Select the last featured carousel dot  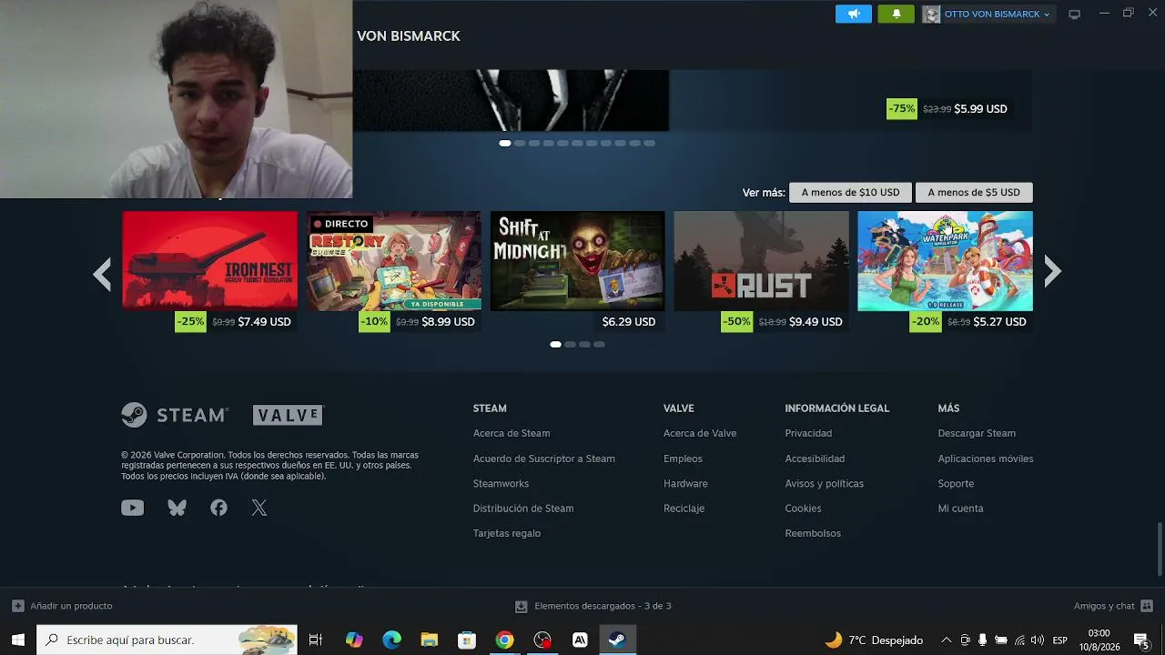click(650, 143)
